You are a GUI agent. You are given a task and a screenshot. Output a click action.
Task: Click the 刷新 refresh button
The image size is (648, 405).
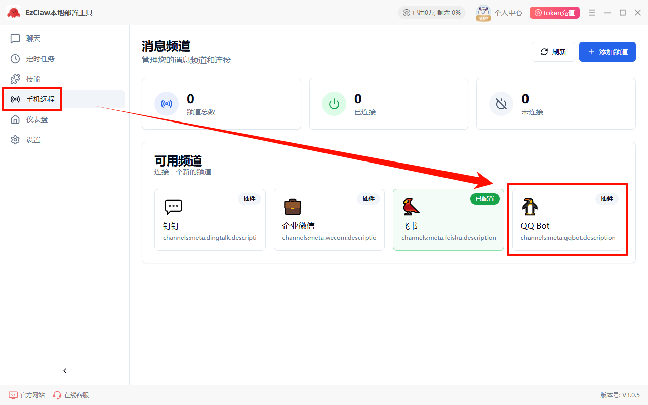[553, 52]
